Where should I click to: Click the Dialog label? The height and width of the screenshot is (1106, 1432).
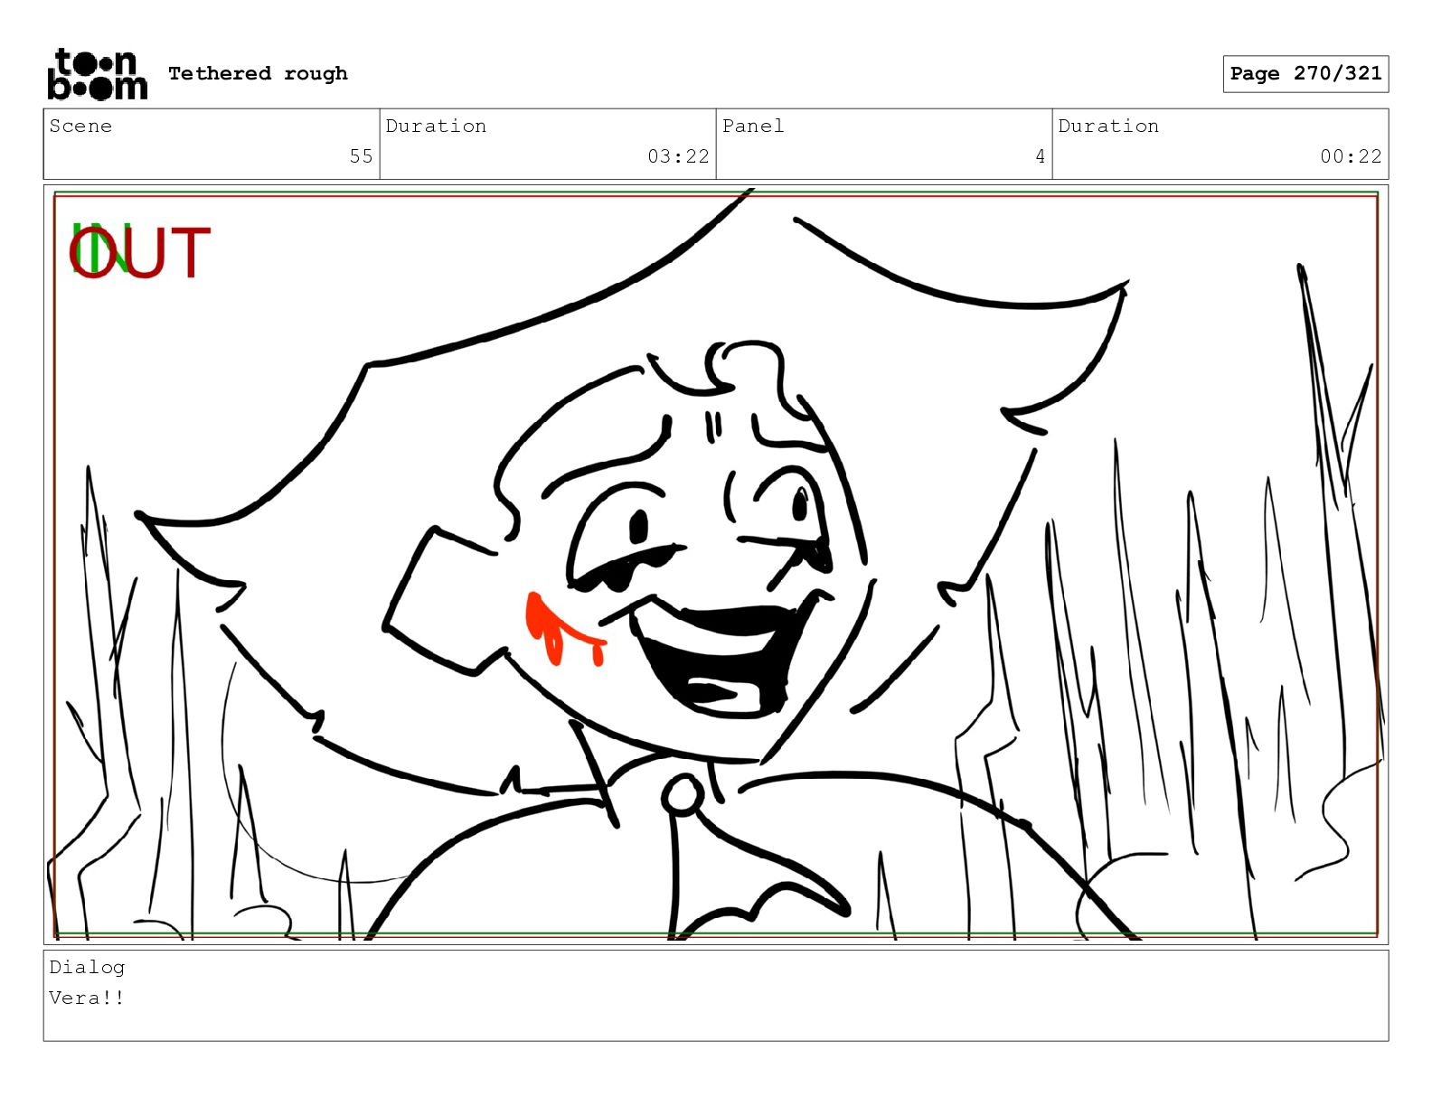coord(87,967)
